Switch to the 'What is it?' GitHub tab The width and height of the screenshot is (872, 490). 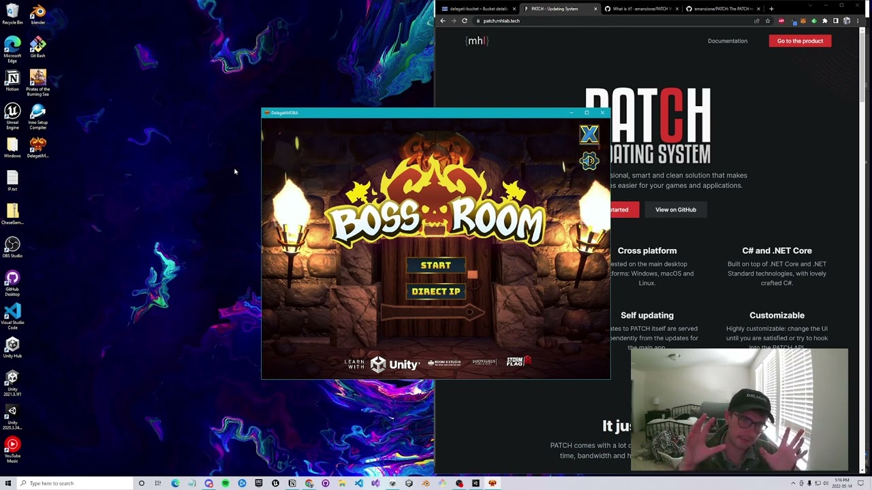(640, 9)
